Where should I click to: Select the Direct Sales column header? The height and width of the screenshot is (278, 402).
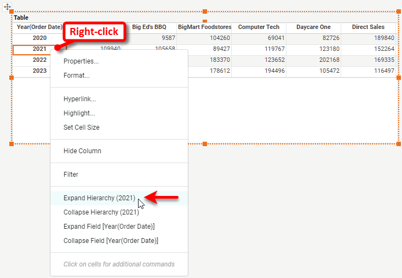(368, 27)
